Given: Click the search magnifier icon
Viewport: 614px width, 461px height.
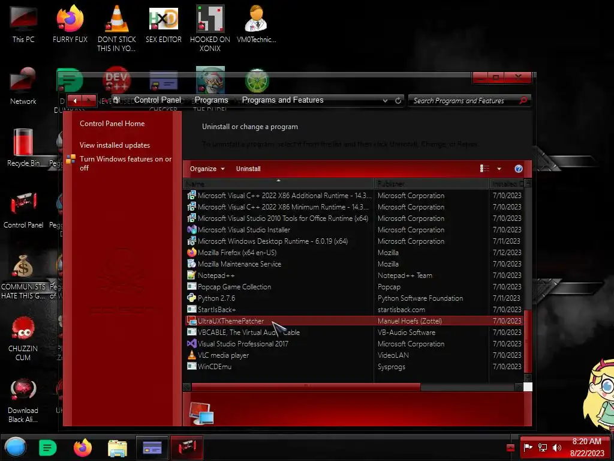Looking at the screenshot, I should [x=523, y=100].
